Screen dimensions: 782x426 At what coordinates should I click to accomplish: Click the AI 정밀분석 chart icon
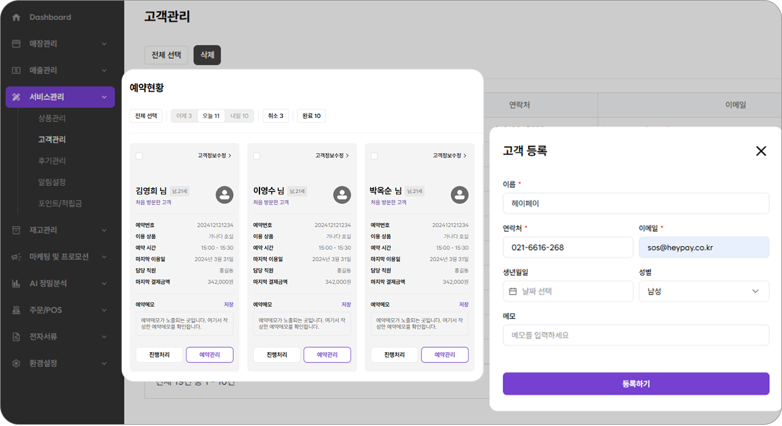(x=17, y=284)
